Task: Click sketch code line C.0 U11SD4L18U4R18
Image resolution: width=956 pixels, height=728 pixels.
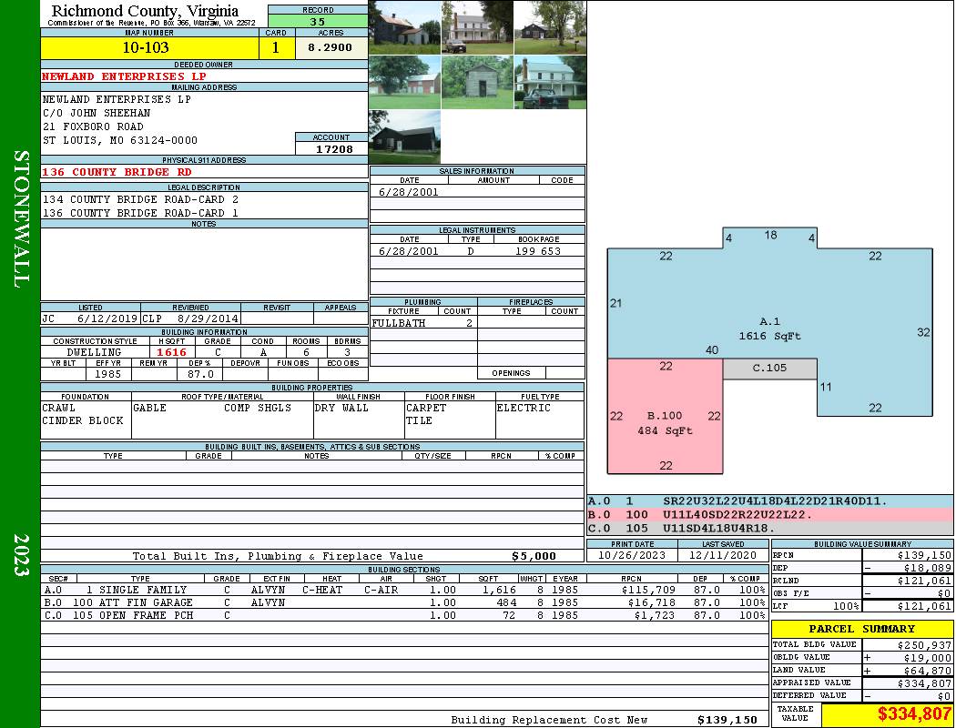Action: [x=770, y=528]
